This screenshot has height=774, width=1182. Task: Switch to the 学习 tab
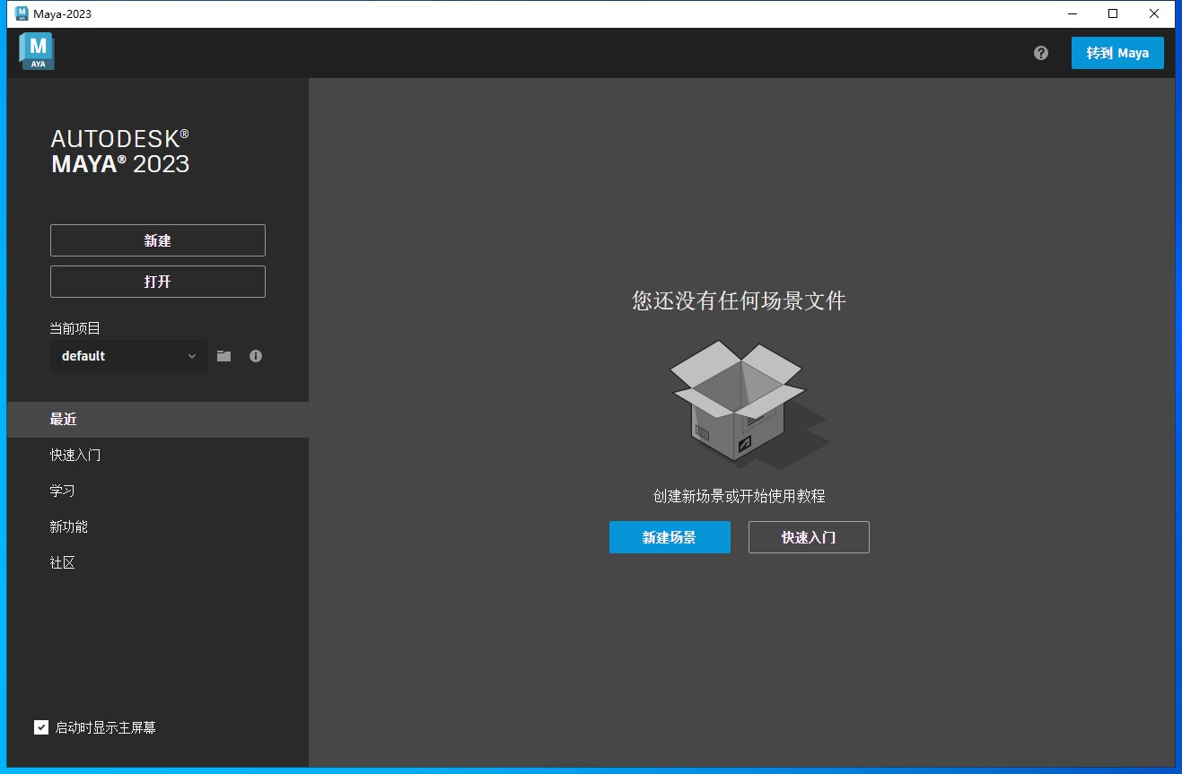point(158,491)
